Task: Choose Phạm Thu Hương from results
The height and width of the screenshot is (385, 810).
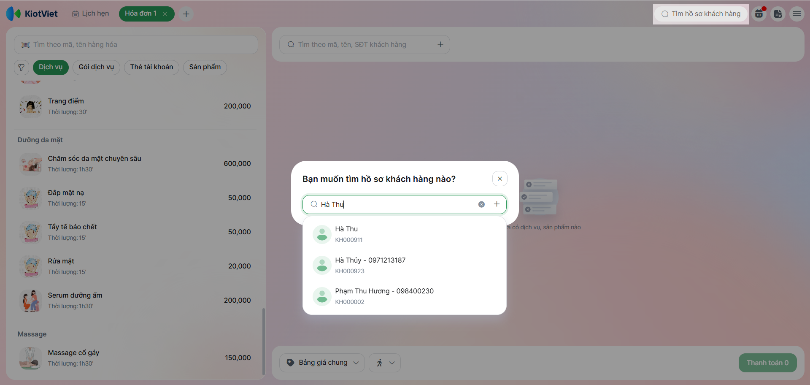Action: coord(405,296)
